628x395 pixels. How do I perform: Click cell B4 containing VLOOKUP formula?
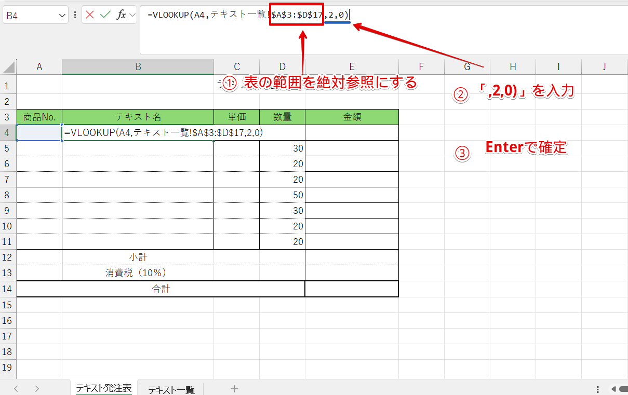pyautogui.click(x=138, y=132)
